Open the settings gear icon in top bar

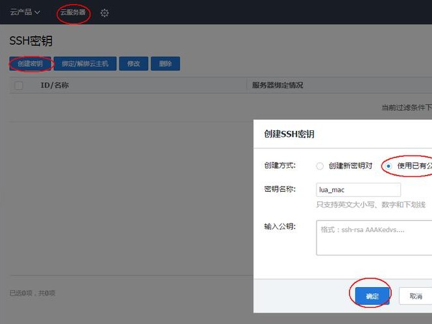(x=104, y=13)
